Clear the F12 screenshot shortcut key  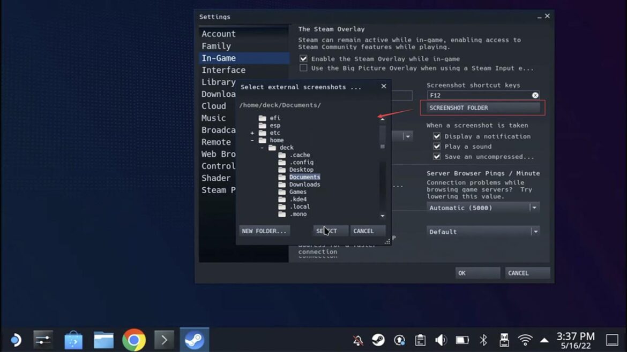point(535,95)
